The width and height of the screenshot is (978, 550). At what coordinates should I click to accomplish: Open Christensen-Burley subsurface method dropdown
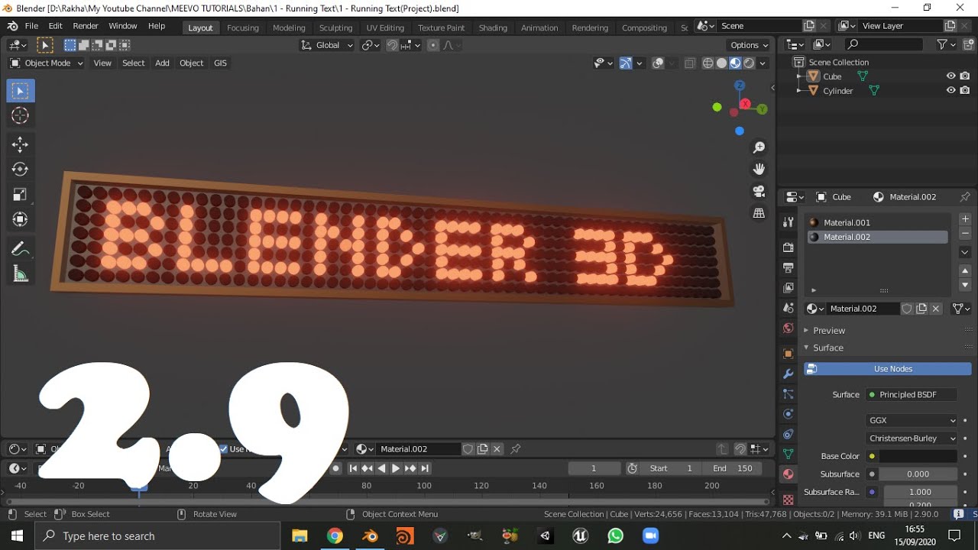pyautogui.click(x=912, y=438)
